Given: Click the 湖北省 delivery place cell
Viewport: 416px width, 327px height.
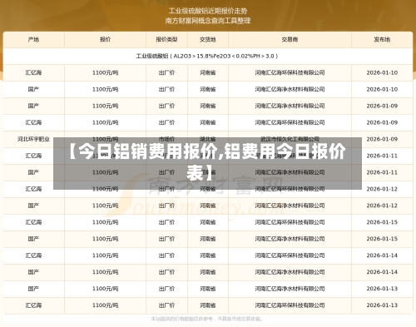Looking at the screenshot, I should coord(208,139).
